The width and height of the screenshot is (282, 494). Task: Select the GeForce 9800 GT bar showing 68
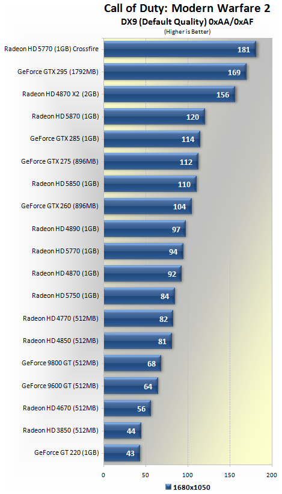click(132, 363)
